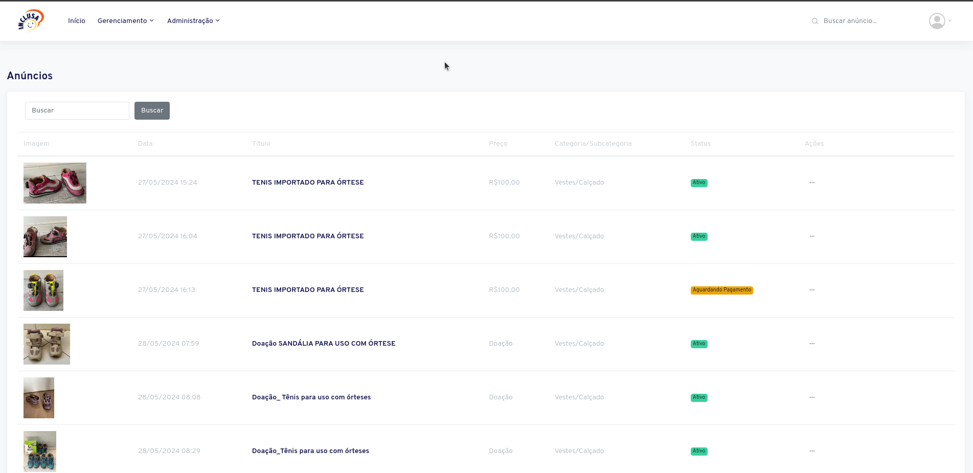Open actions menu for 15:24 listing
This screenshot has height=473, width=973.
tap(812, 183)
